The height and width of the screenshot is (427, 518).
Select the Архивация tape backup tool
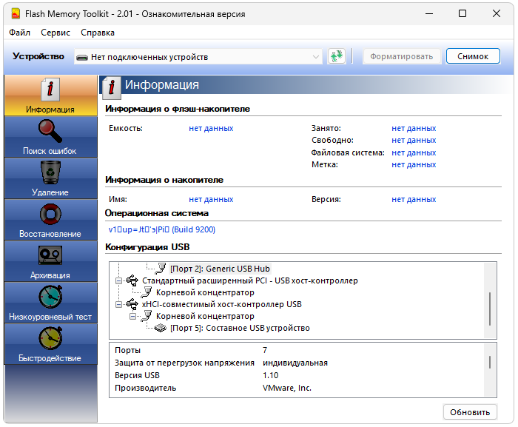tap(50, 261)
